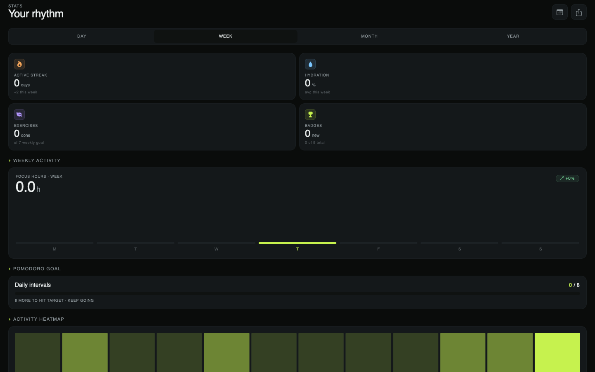
Task: Click '+2 this week' streak text
Action: click(26, 92)
